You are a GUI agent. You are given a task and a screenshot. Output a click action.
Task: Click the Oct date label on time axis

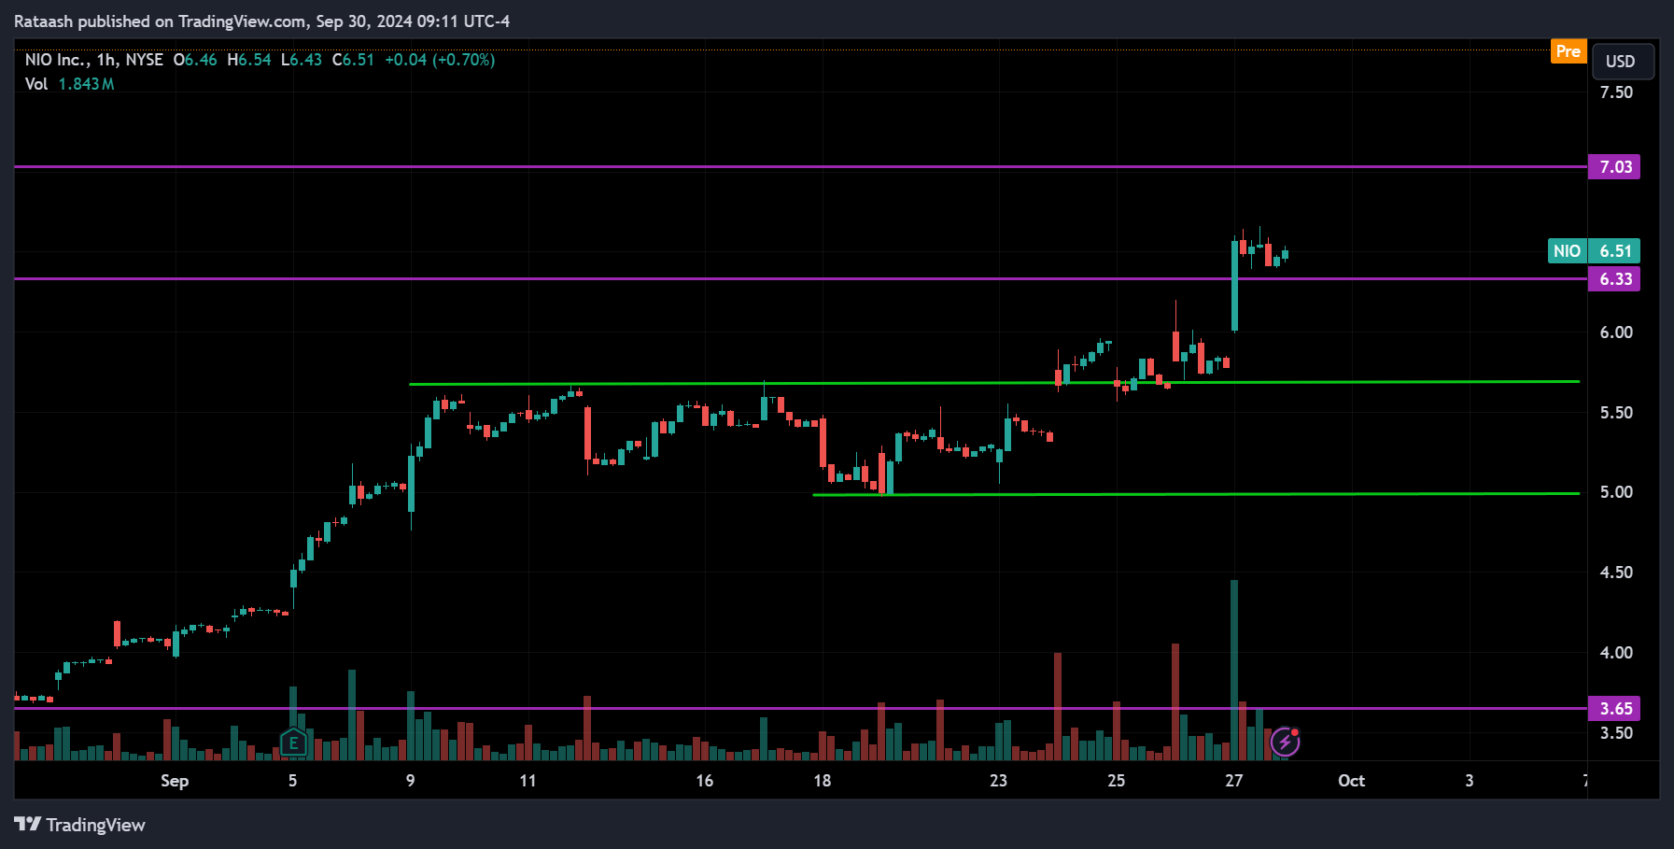pos(1351,781)
